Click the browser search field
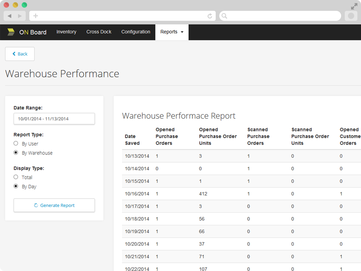The width and height of the screenshot is (361, 271). 280,16
